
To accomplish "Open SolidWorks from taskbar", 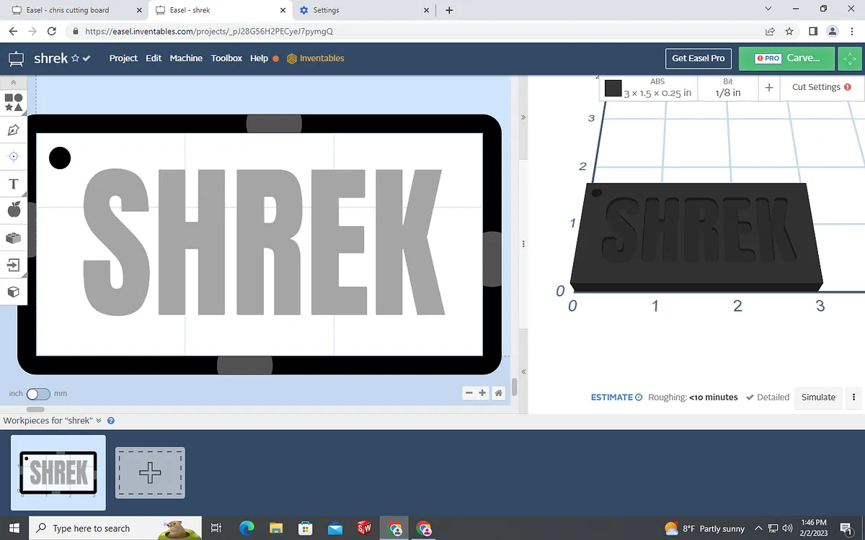I will click(365, 528).
